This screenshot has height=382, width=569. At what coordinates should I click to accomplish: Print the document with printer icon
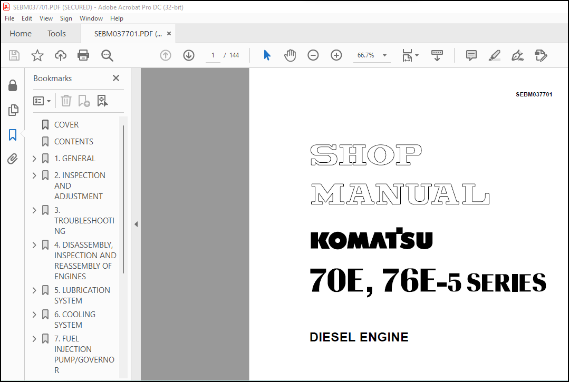coord(83,55)
